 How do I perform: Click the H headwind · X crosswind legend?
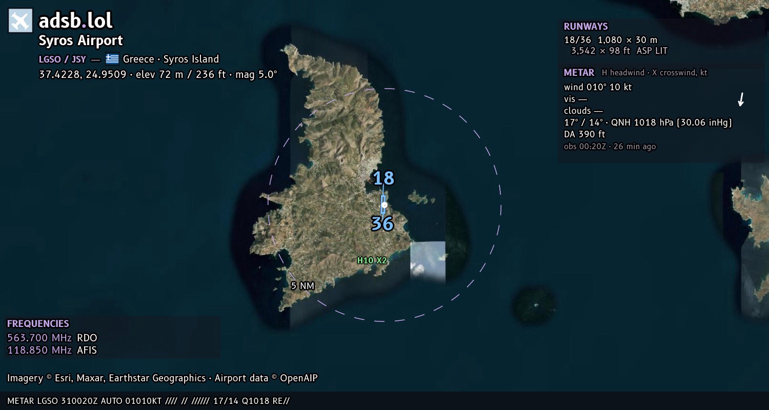[x=655, y=73]
